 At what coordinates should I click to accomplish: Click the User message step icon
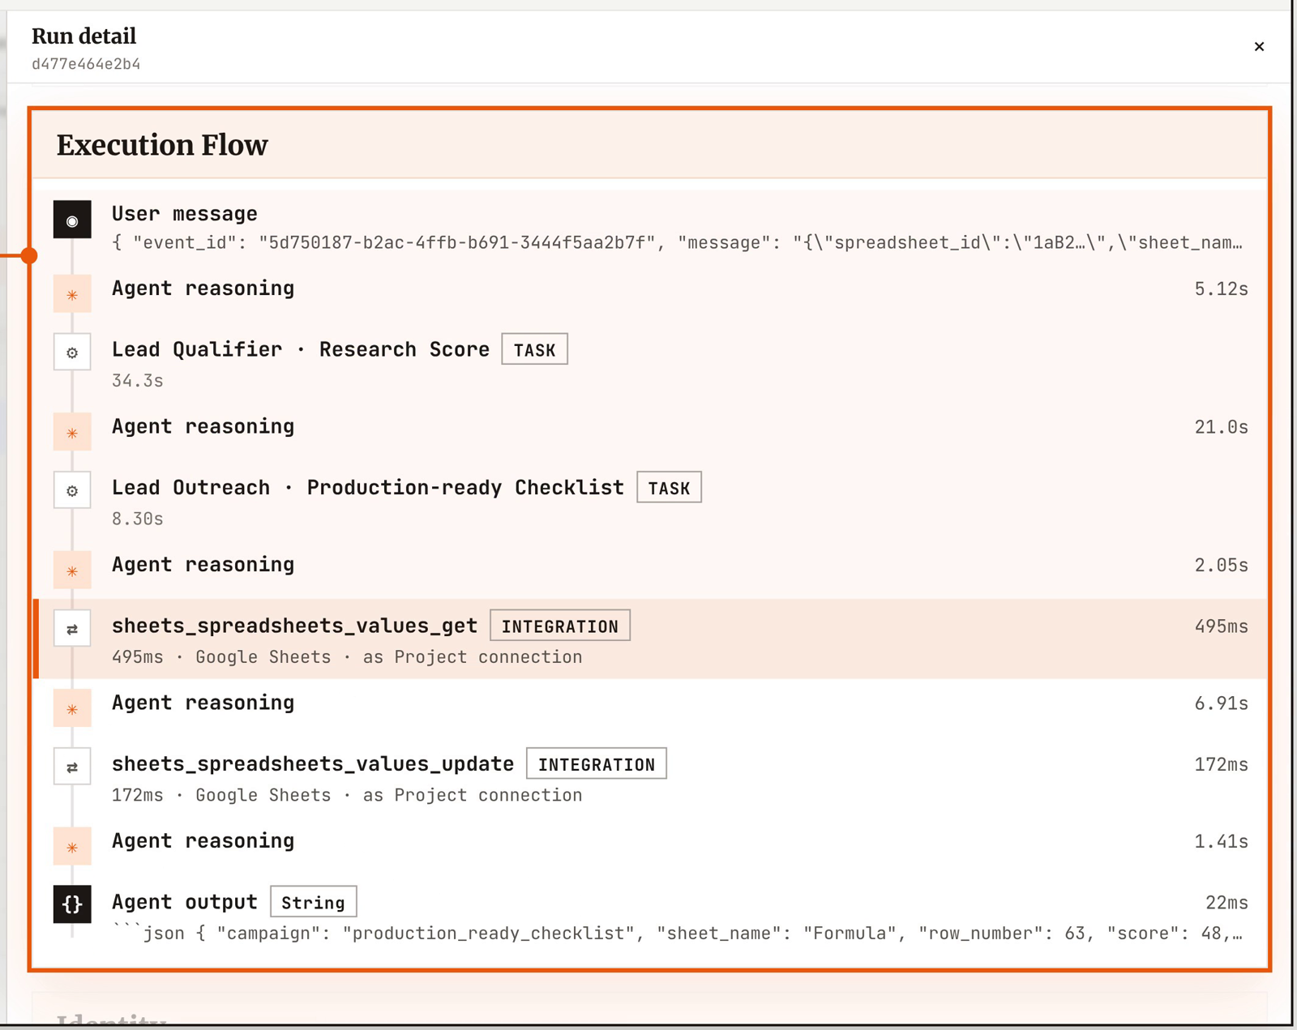(x=72, y=220)
